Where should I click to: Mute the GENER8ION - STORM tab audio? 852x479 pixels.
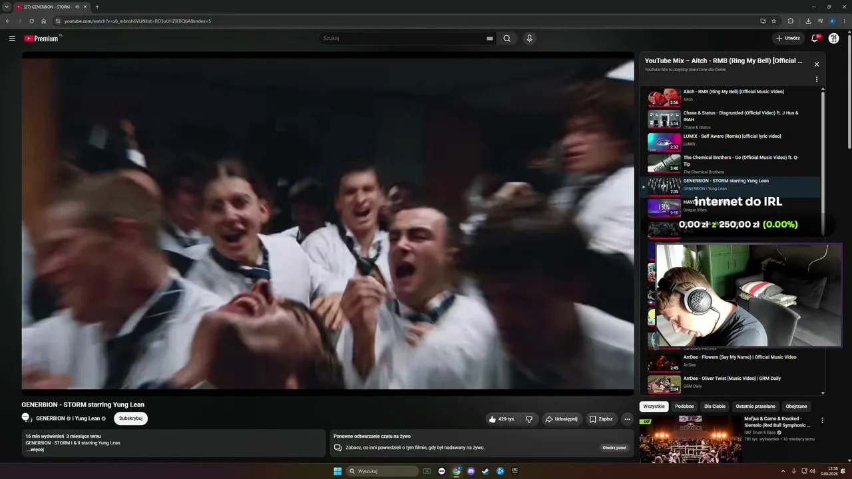[77, 7]
